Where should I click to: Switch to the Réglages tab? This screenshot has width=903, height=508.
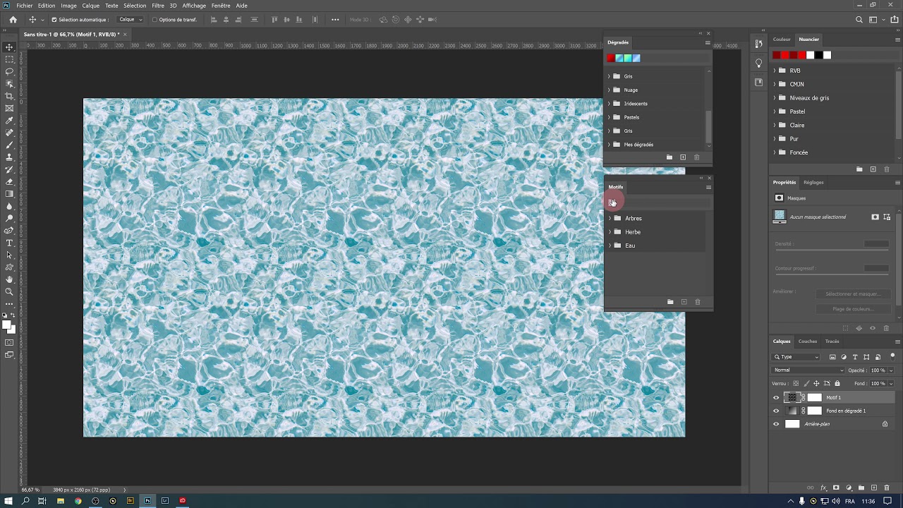(x=813, y=182)
